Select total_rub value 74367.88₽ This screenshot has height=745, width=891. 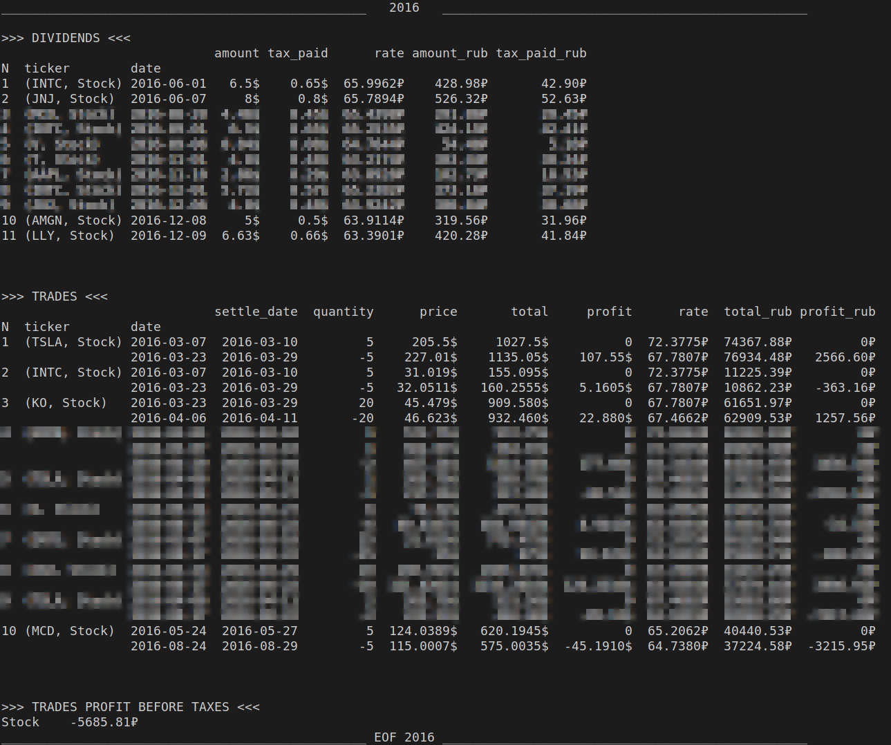pos(758,342)
